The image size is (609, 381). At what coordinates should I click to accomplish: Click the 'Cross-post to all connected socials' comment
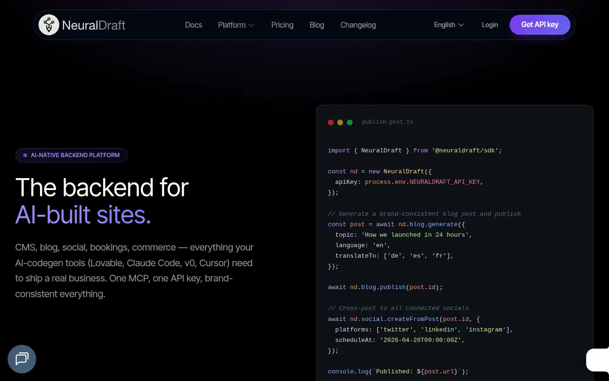[x=398, y=308]
